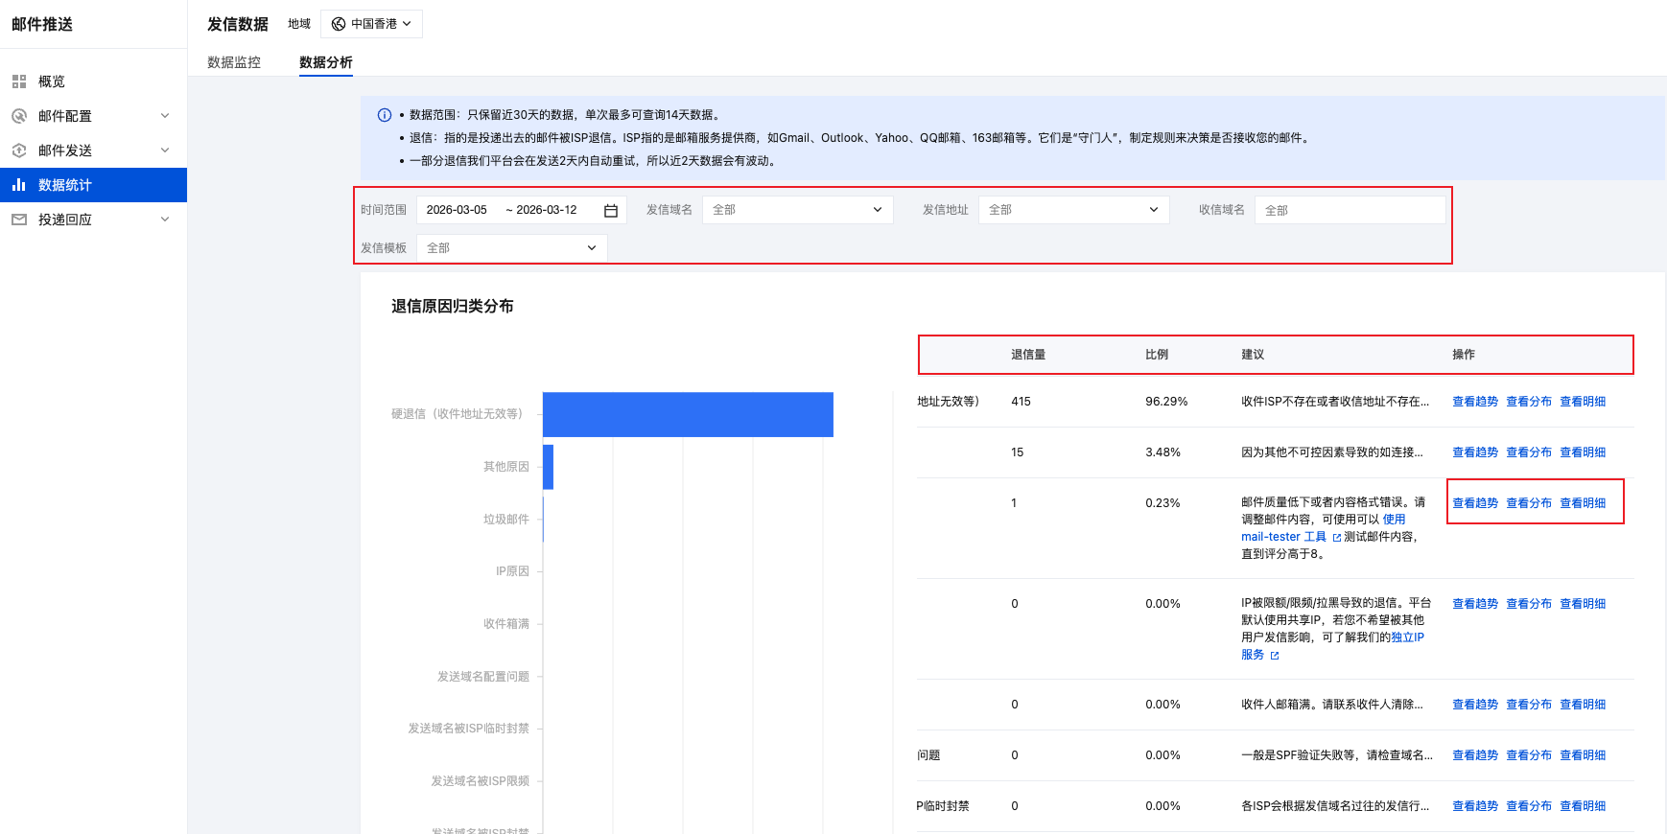Click the blue info icon in notice
This screenshot has width=1667, height=834.
click(x=385, y=115)
